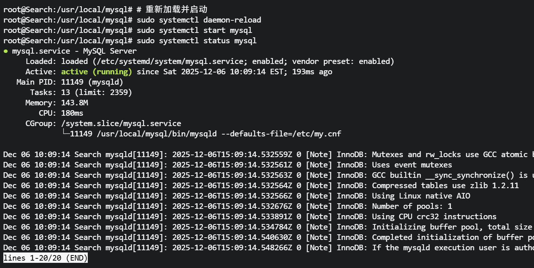Click the Memory value 143.8M
This screenshot has height=268, width=534.
(x=74, y=103)
